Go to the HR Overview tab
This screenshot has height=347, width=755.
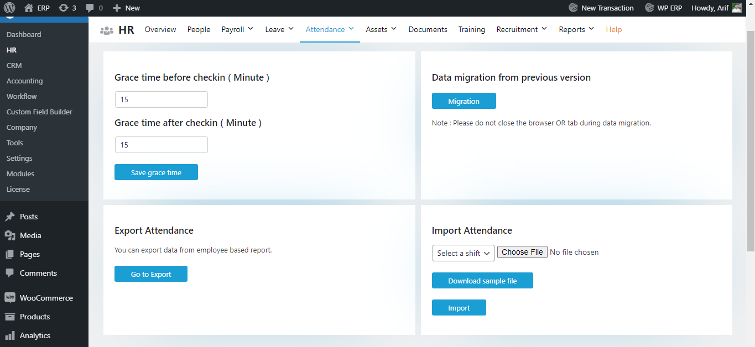tap(160, 29)
